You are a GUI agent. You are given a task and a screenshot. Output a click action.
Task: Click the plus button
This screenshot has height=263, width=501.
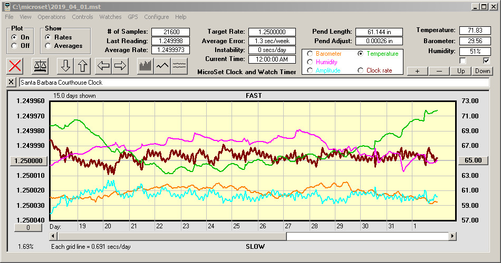click(x=417, y=71)
